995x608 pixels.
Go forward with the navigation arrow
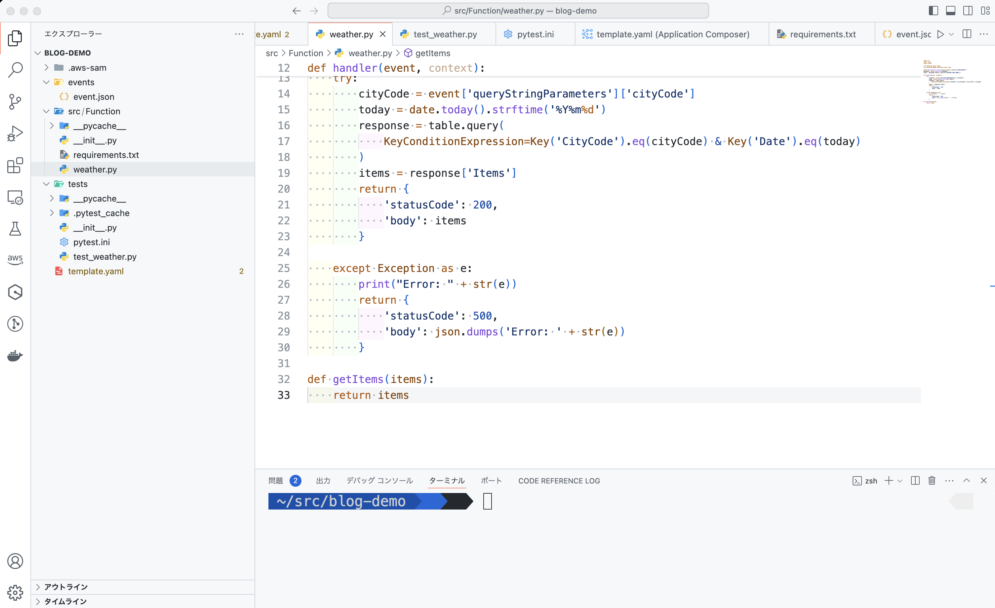(x=314, y=11)
